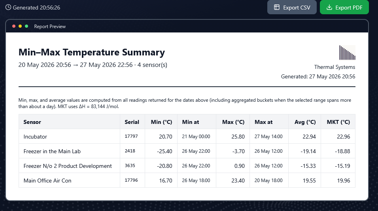Click MKT value 19.96

click(344, 181)
